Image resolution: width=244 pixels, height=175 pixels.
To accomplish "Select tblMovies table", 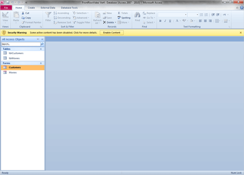I will 23,58.
